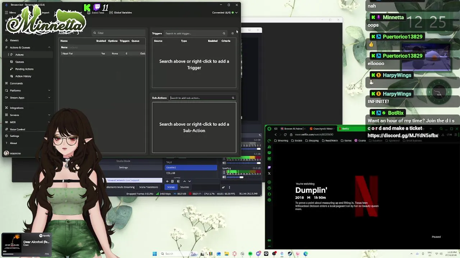This screenshot has width=460, height=258.
Task: Click the None group row
Action: pos(103,47)
